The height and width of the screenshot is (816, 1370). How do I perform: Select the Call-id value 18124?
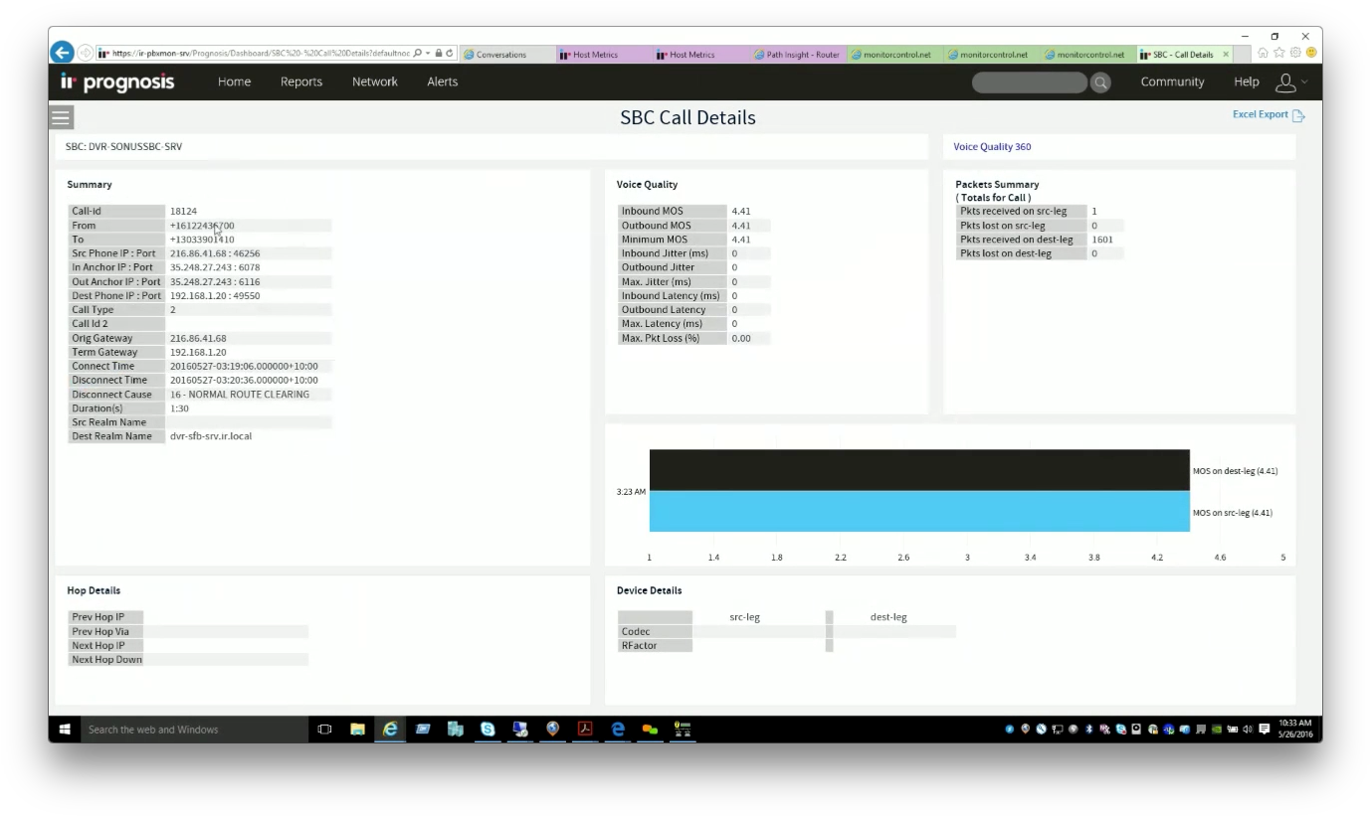pyautogui.click(x=183, y=212)
